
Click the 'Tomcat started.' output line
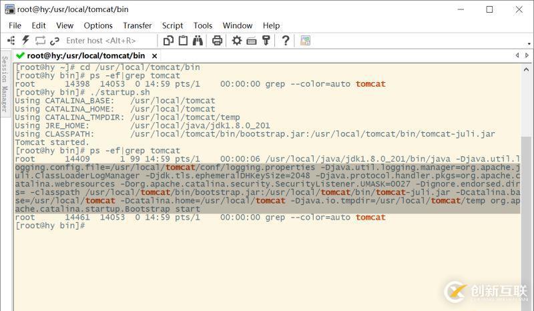tap(52, 142)
